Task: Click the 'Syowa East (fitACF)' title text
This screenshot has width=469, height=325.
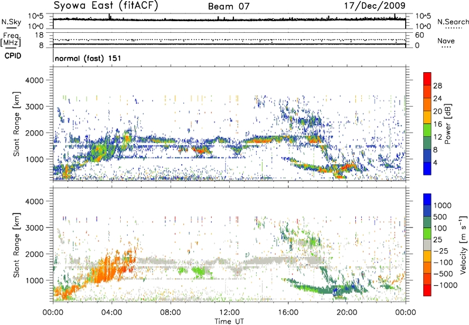Action: (106, 6)
